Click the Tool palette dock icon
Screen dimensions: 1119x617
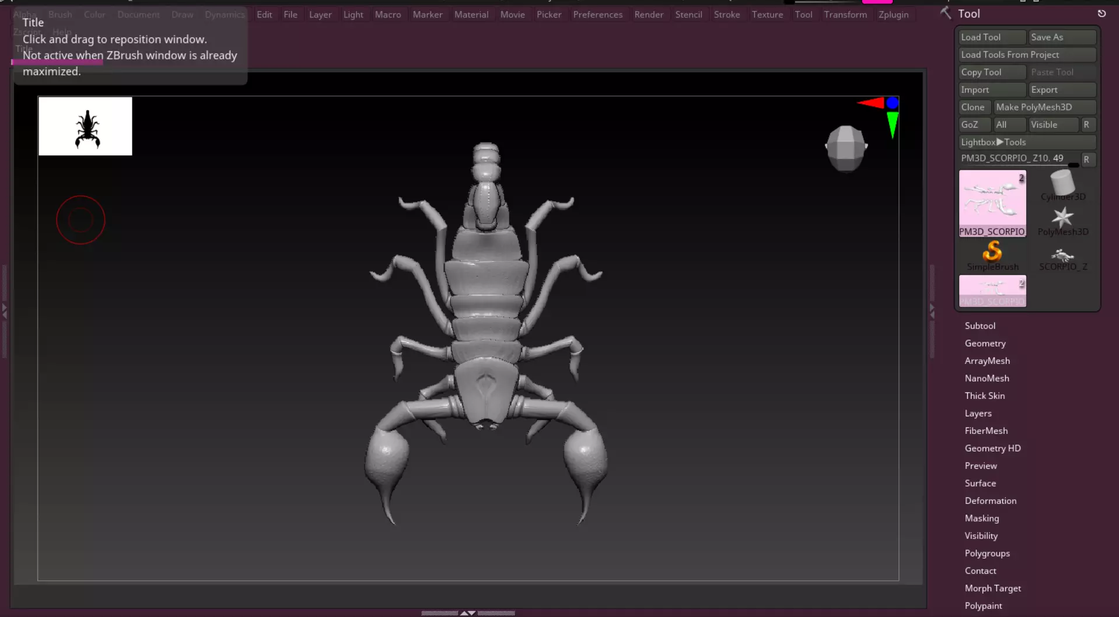(x=1101, y=13)
